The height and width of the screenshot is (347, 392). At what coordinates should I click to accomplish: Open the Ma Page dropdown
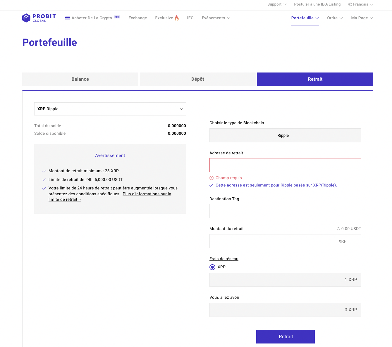point(362,18)
